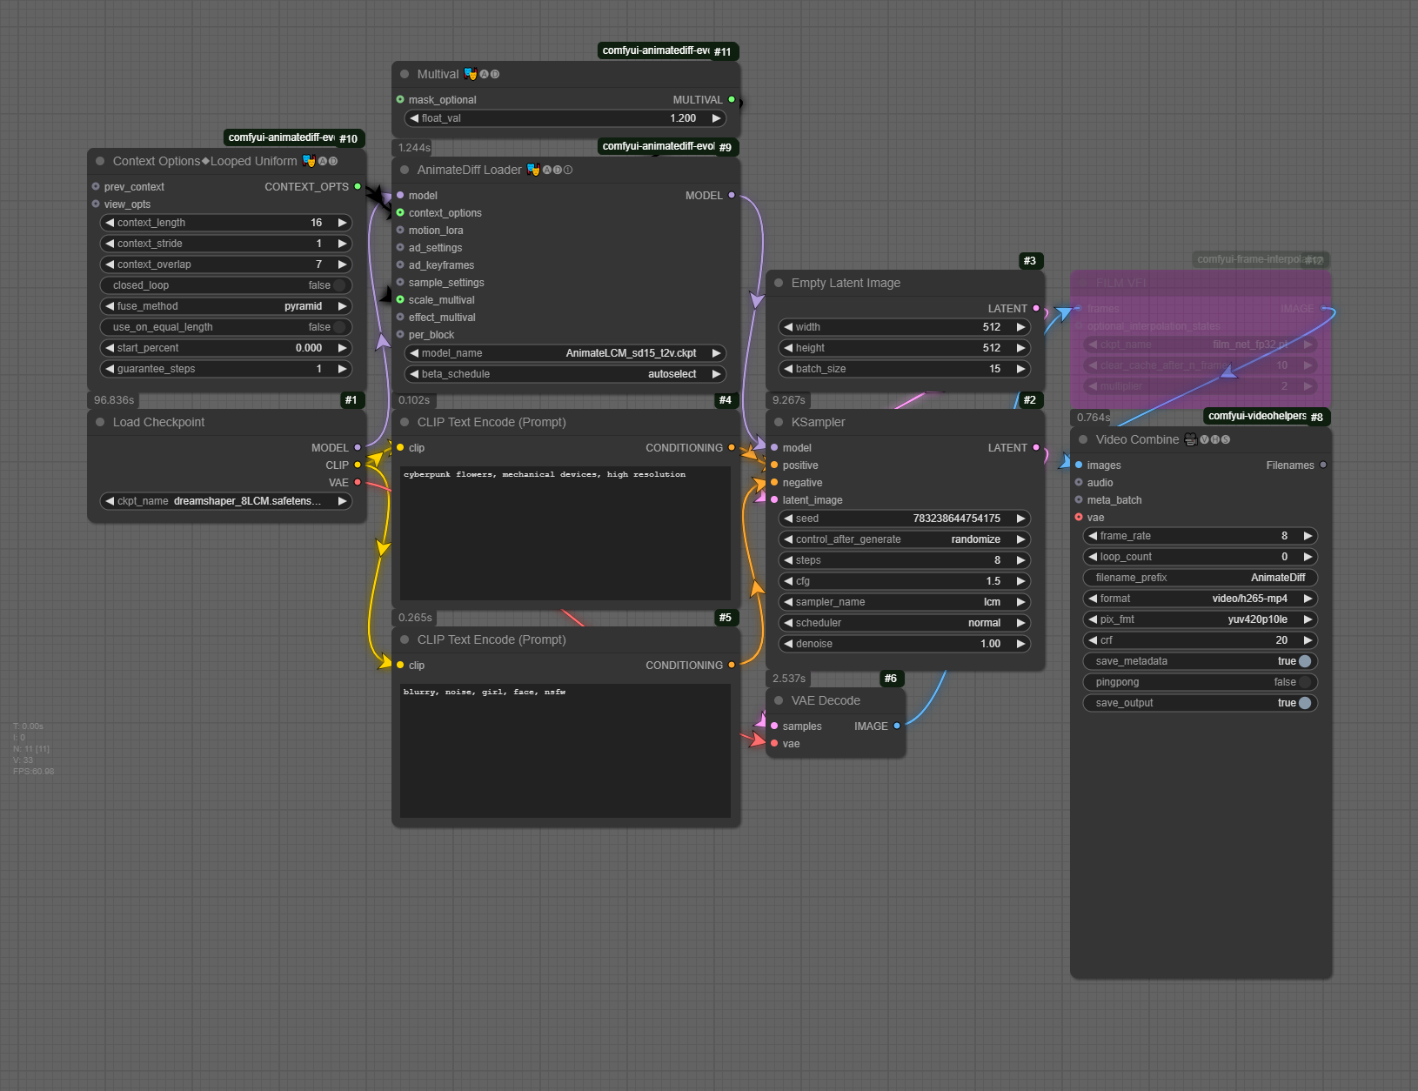Click the AnimateDiff Loader node collapse dot

[x=405, y=170]
